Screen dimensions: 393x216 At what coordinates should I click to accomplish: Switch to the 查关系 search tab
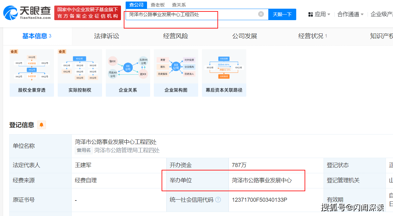179,5
